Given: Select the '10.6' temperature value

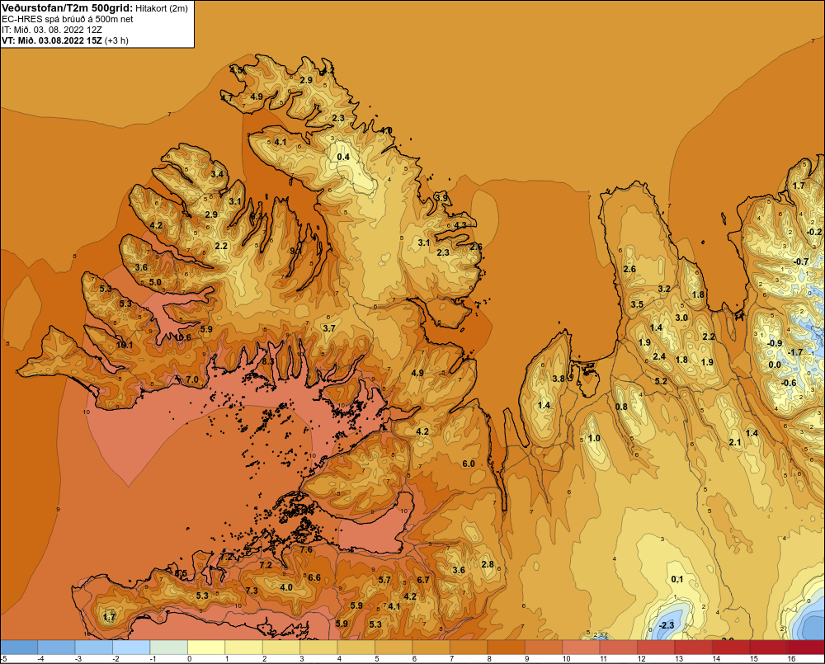Looking at the screenshot, I should tap(182, 337).
